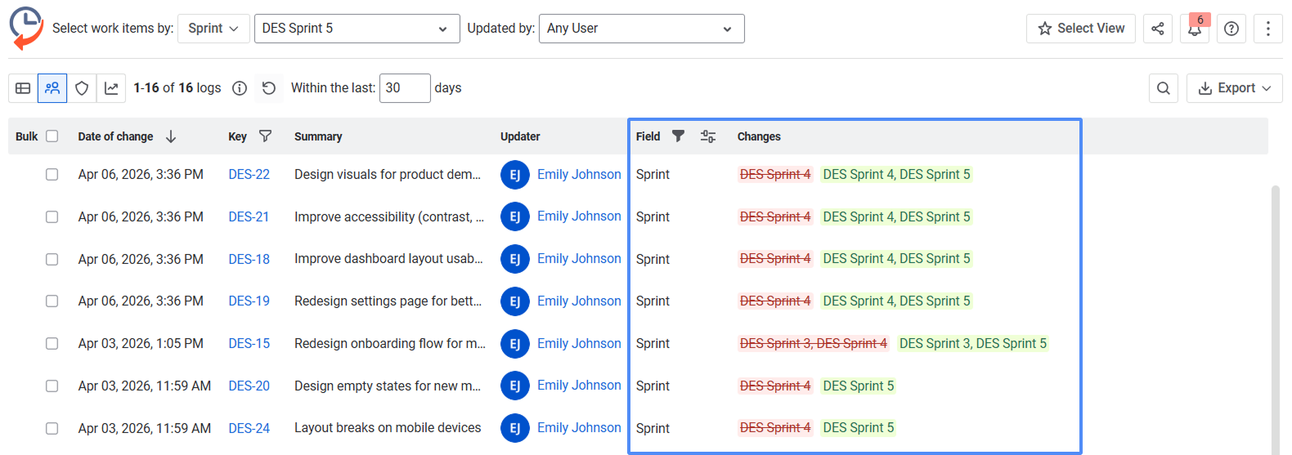
Task: Check the box for DES-22 row
Action: pyautogui.click(x=52, y=175)
